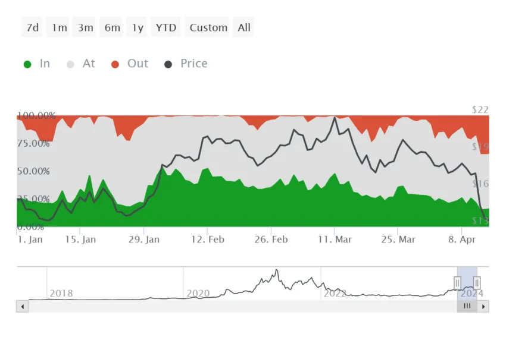
Task: Click the scrollbar left arrow
Action: (x=22, y=307)
